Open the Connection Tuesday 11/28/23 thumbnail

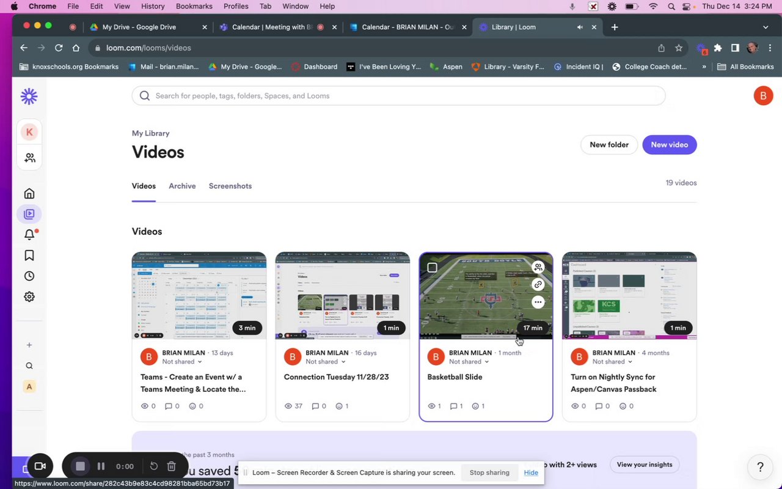tap(343, 296)
